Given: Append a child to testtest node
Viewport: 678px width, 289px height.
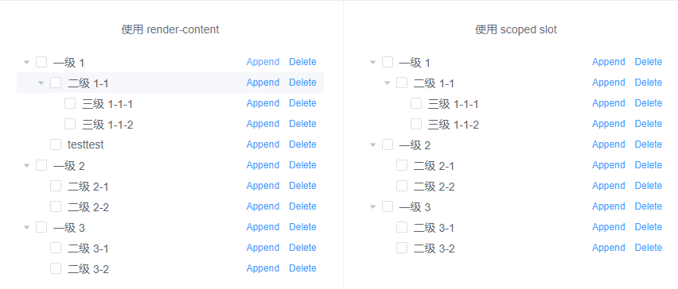Looking at the screenshot, I should pos(263,144).
